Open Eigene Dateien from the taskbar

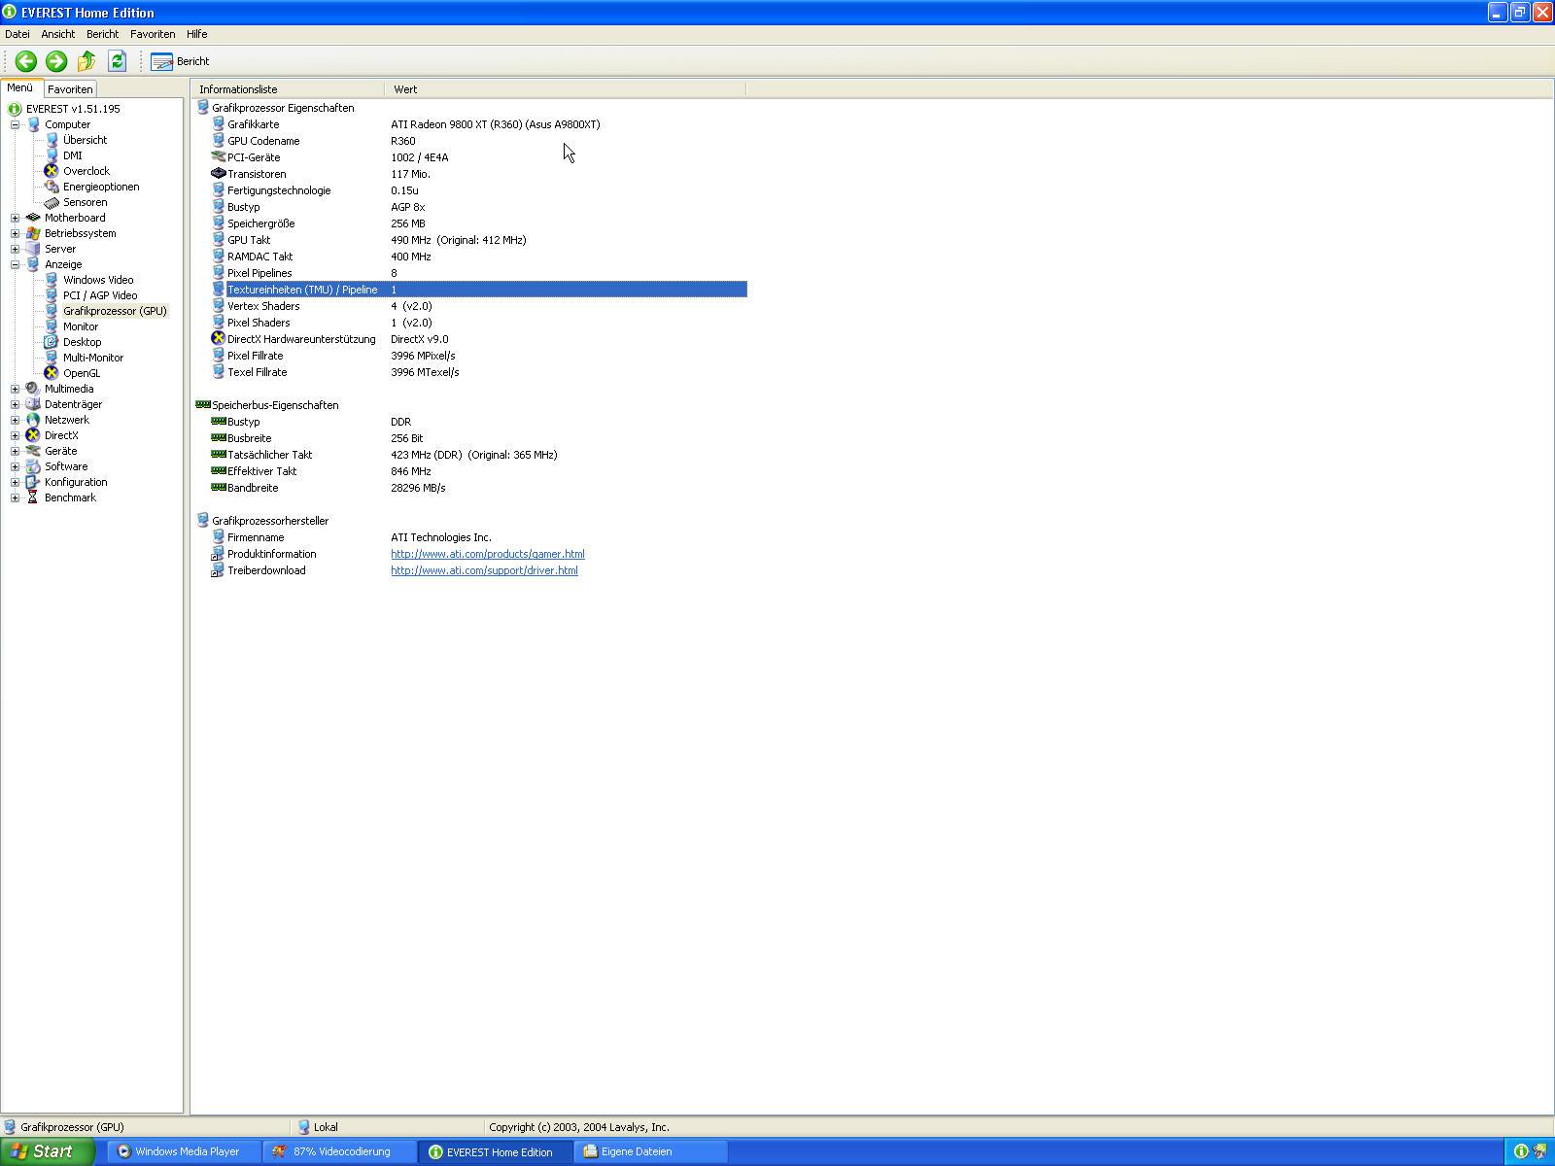[652, 1151]
